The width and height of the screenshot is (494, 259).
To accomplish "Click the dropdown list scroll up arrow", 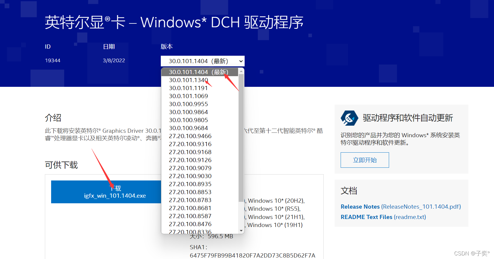I will 241,71.
